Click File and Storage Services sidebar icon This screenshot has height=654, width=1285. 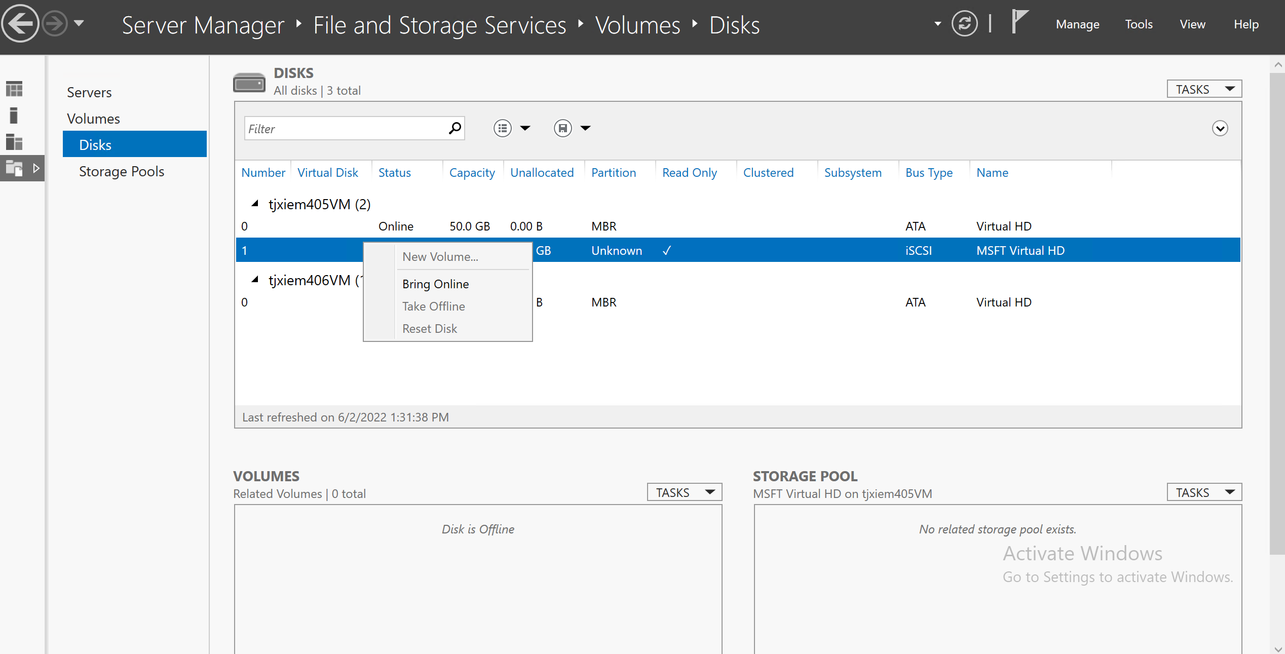coord(14,168)
